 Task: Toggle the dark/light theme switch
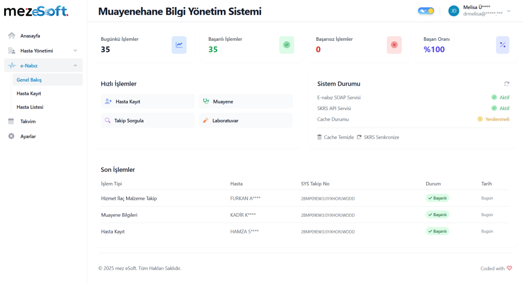(426, 11)
